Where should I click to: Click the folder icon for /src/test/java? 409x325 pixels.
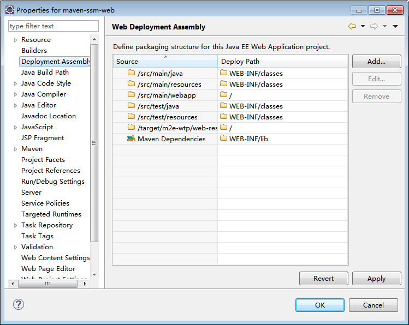[x=131, y=105]
